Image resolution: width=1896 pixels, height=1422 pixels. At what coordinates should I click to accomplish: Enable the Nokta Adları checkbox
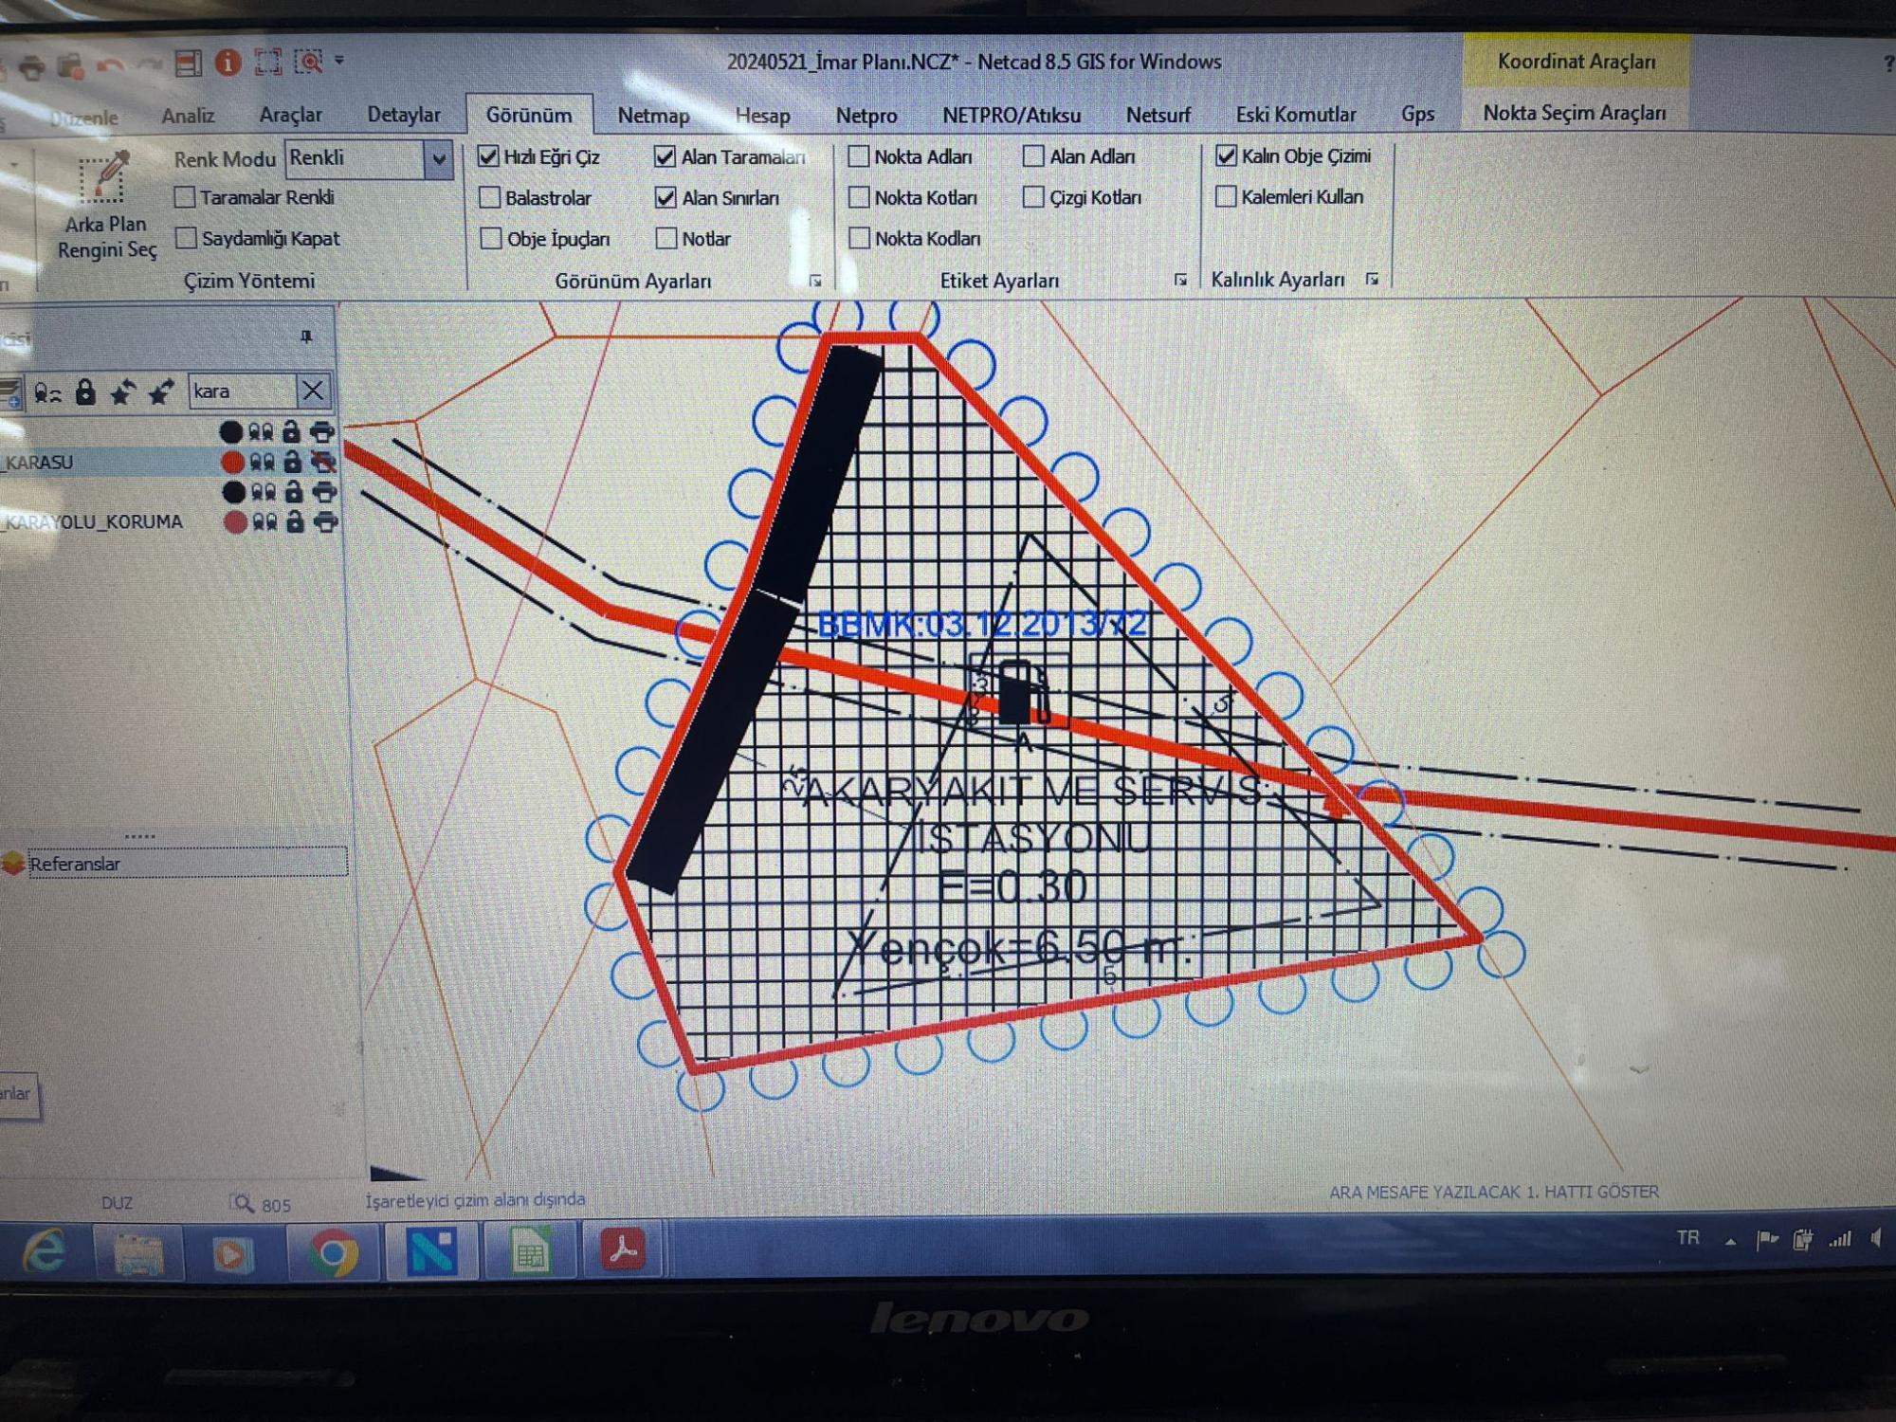[x=859, y=156]
